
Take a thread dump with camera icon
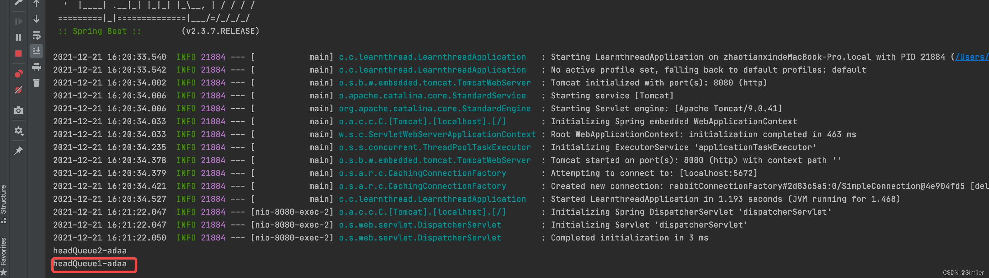pos(18,110)
